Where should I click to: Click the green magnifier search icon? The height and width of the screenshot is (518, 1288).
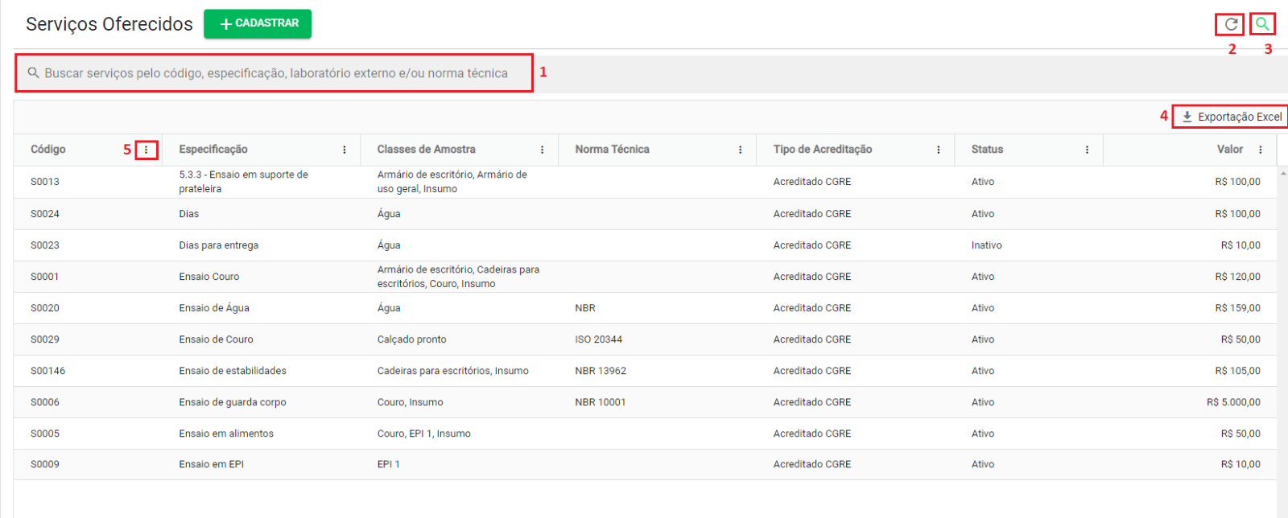coord(1262,24)
